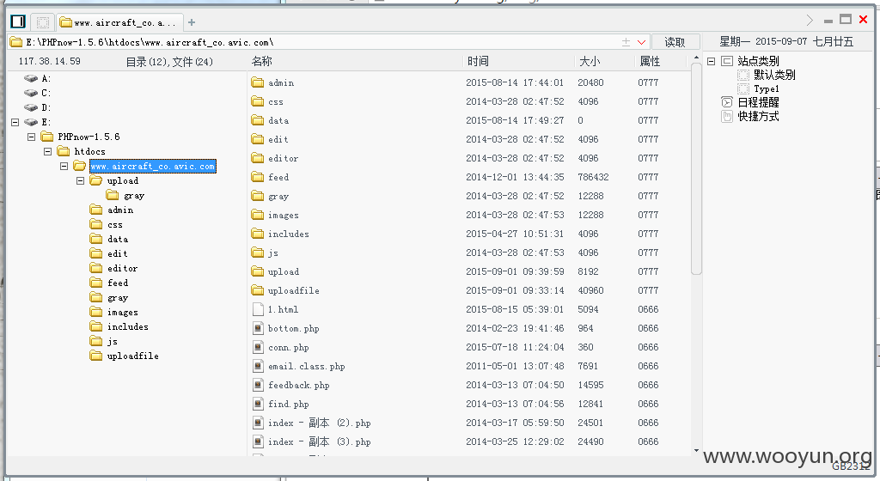880x481 pixels.
Task: Click the scroll down arrow of file list
Action: (696, 451)
